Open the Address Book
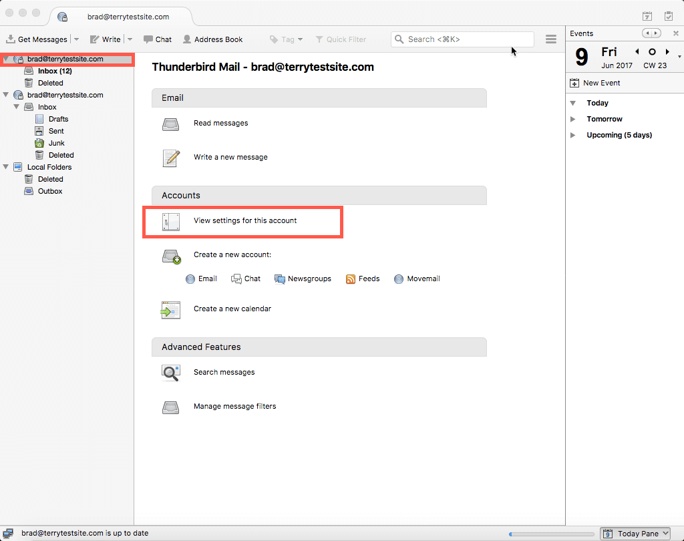 tap(212, 39)
